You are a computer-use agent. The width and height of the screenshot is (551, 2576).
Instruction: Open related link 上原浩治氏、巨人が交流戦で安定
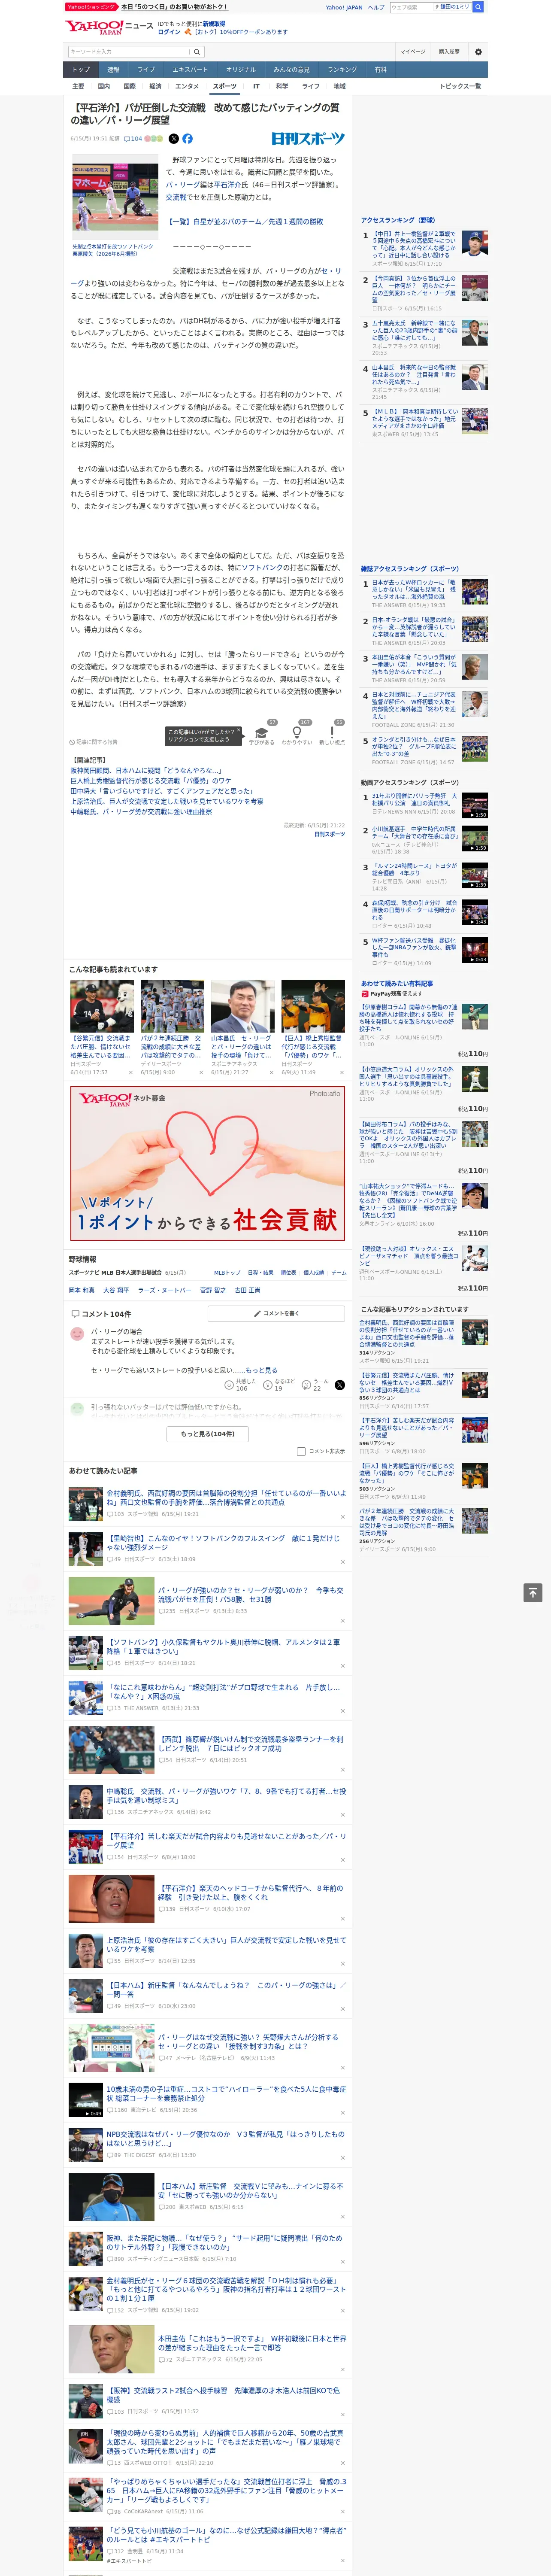167,801
